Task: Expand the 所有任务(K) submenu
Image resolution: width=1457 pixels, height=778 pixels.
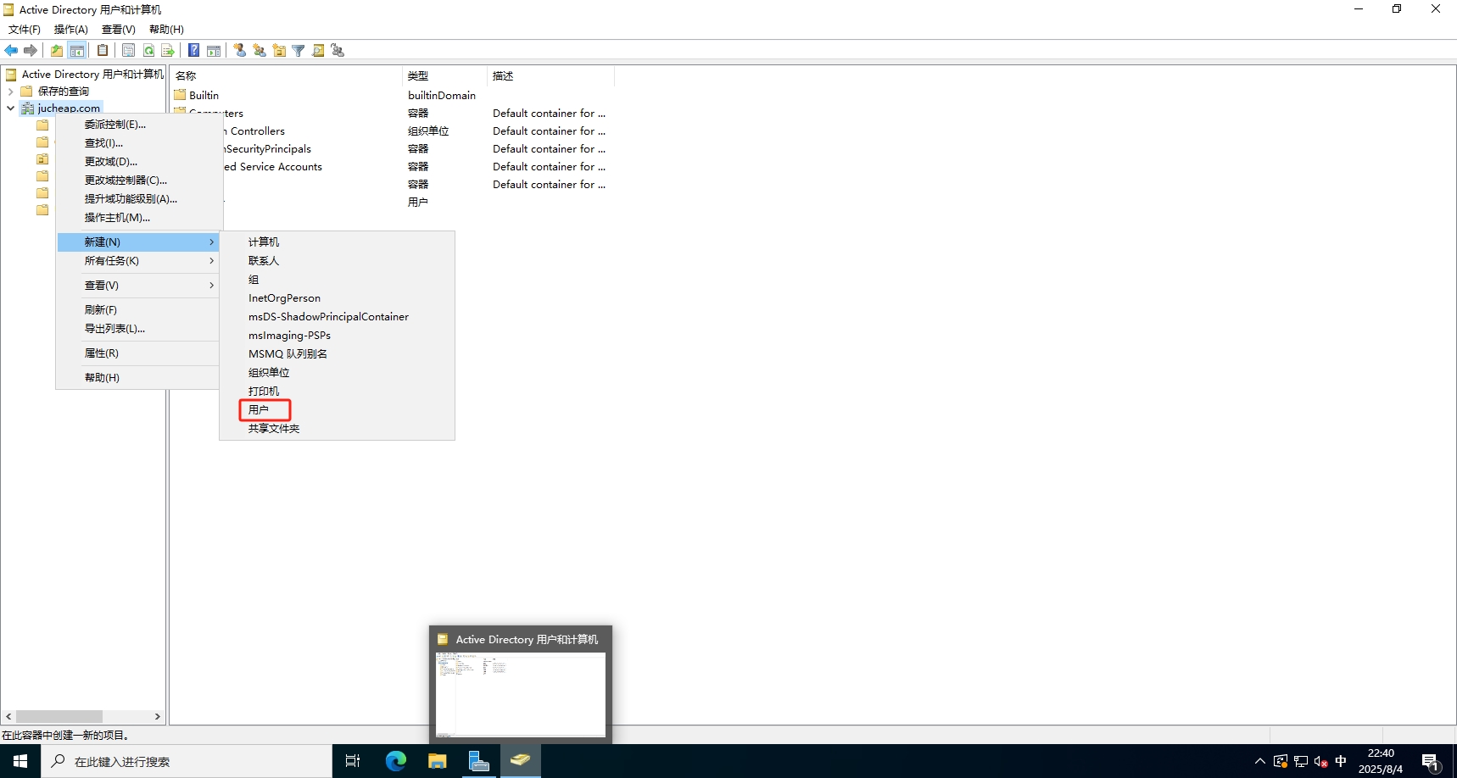Action: point(139,261)
